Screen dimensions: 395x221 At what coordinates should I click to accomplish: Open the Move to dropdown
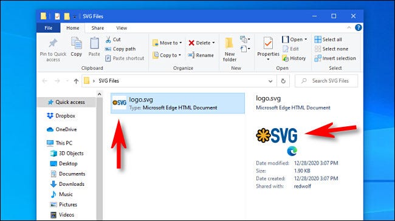pyautogui.click(x=167, y=43)
